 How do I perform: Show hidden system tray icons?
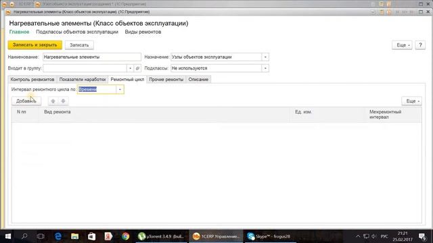pyautogui.click(x=358, y=236)
